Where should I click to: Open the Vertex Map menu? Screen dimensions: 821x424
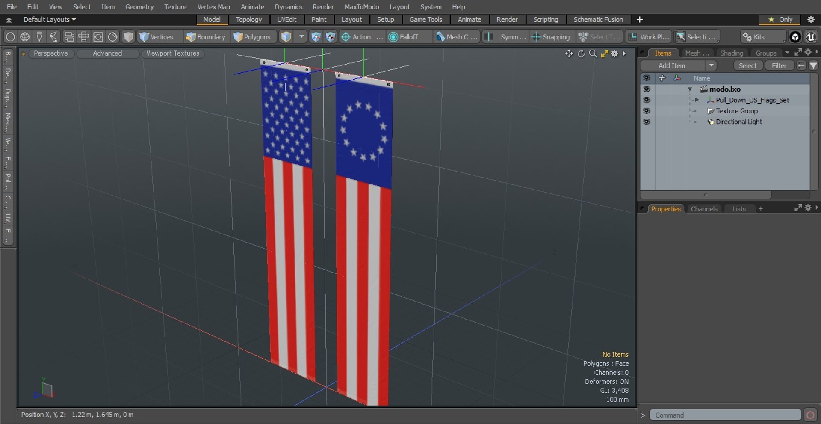[x=213, y=7]
